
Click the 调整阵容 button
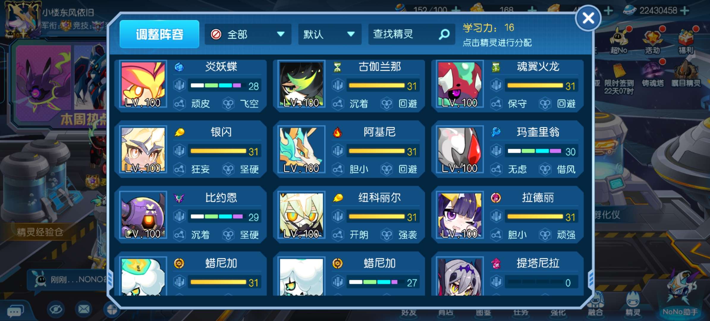[159, 34]
